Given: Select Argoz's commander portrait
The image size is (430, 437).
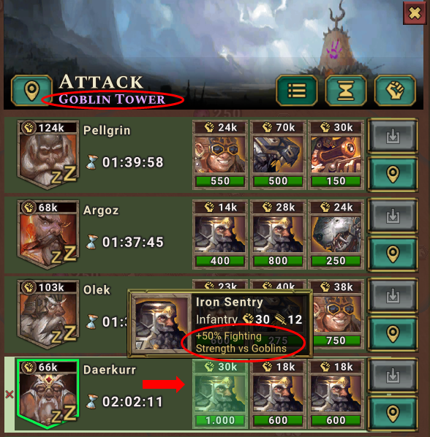Looking at the screenshot, I should [x=48, y=235].
